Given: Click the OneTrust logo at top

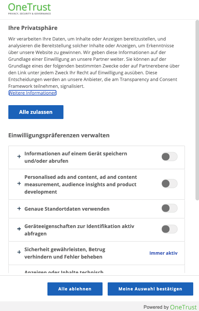Looking at the screenshot, I should 29,9.
